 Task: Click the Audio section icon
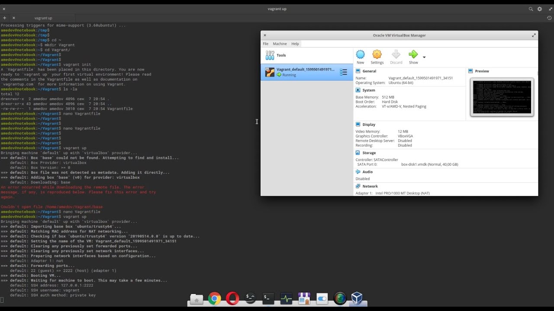point(358,172)
